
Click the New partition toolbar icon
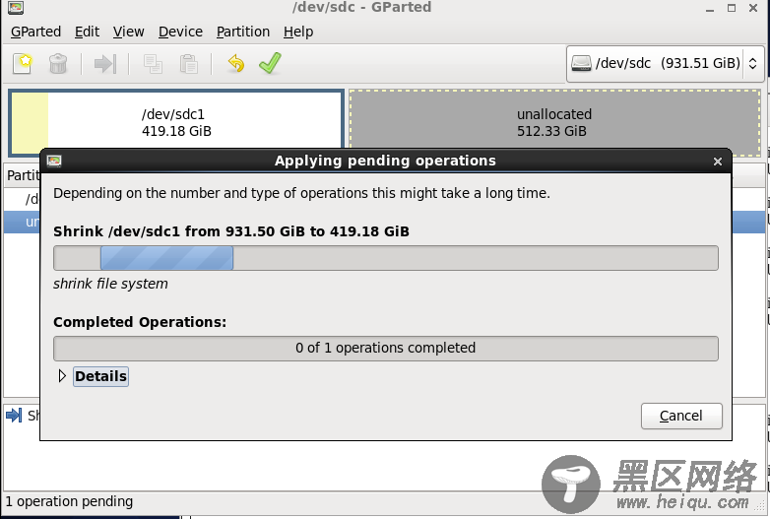pos(23,64)
